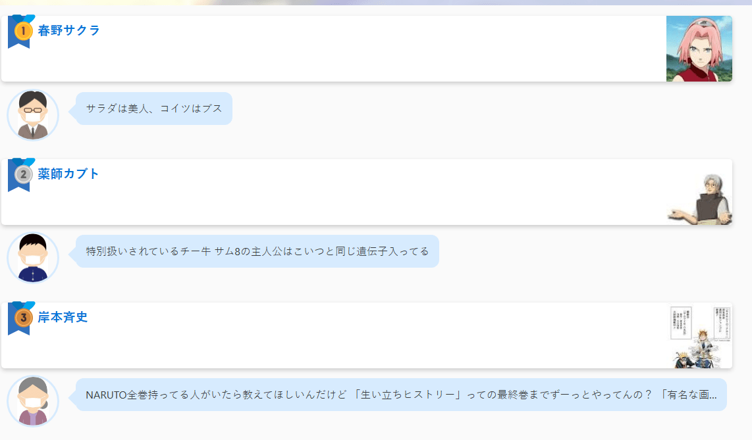Click the black-haired masked boy avatar
The height and width of the screenshot is (440, 752).
tap(33, 258)
